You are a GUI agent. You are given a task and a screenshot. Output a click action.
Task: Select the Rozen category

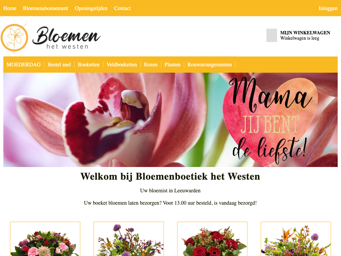151,65
